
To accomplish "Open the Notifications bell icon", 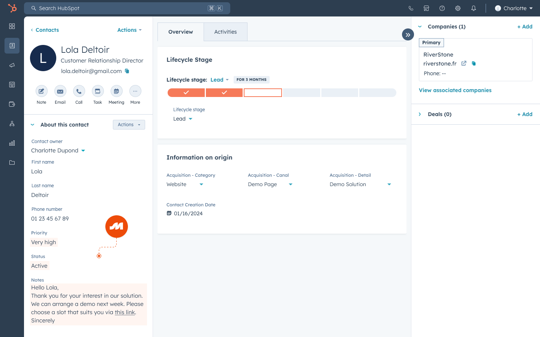I will [474, 8].
